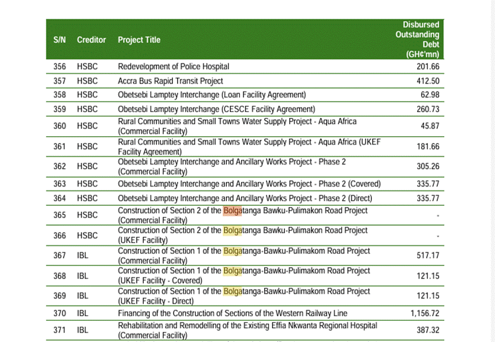
Task: Click the value 412.50
Action: [x=428, y=81]
